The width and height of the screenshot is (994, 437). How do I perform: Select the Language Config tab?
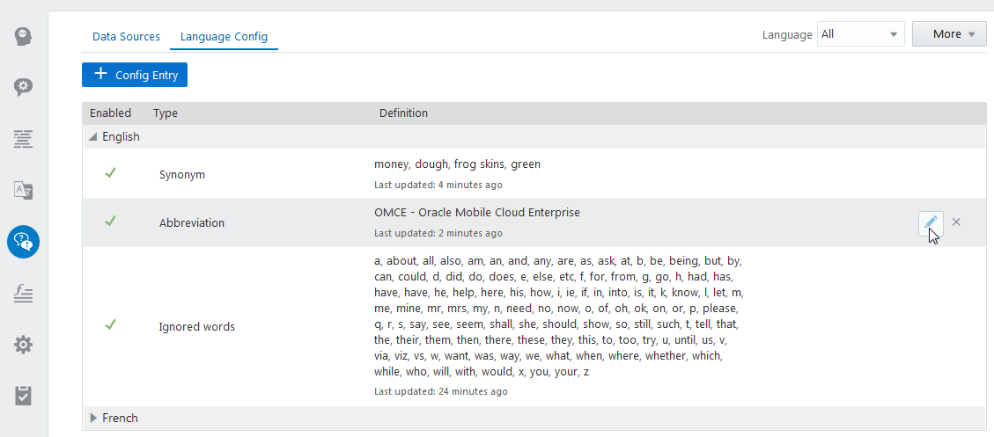(x=224, y=37)
